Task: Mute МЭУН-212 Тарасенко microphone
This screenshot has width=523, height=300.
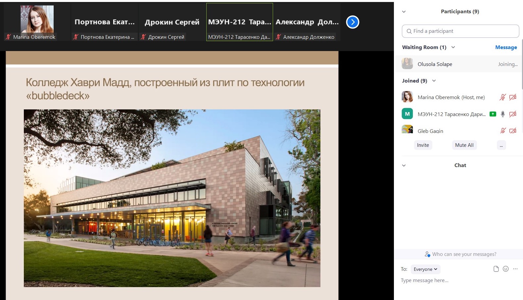Action: 503,114
